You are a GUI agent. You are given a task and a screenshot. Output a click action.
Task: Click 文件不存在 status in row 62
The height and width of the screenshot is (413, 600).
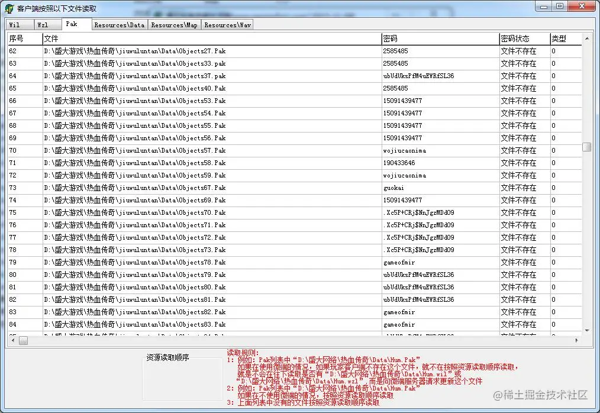[518, 51]
